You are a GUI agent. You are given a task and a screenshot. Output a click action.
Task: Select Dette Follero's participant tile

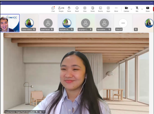click(x=29, y=23)
